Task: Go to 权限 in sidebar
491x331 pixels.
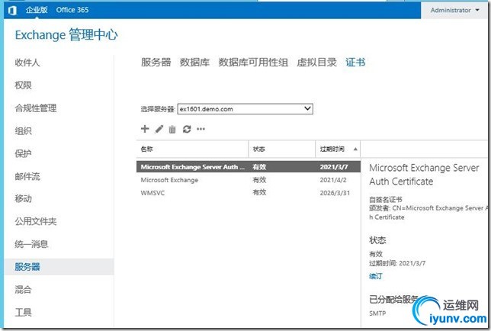Action: [23, 85]
